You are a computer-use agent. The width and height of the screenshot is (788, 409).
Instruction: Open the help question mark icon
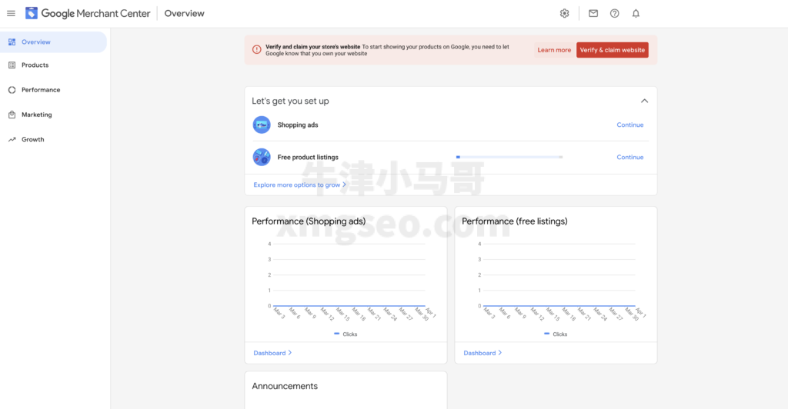[614, 14]
